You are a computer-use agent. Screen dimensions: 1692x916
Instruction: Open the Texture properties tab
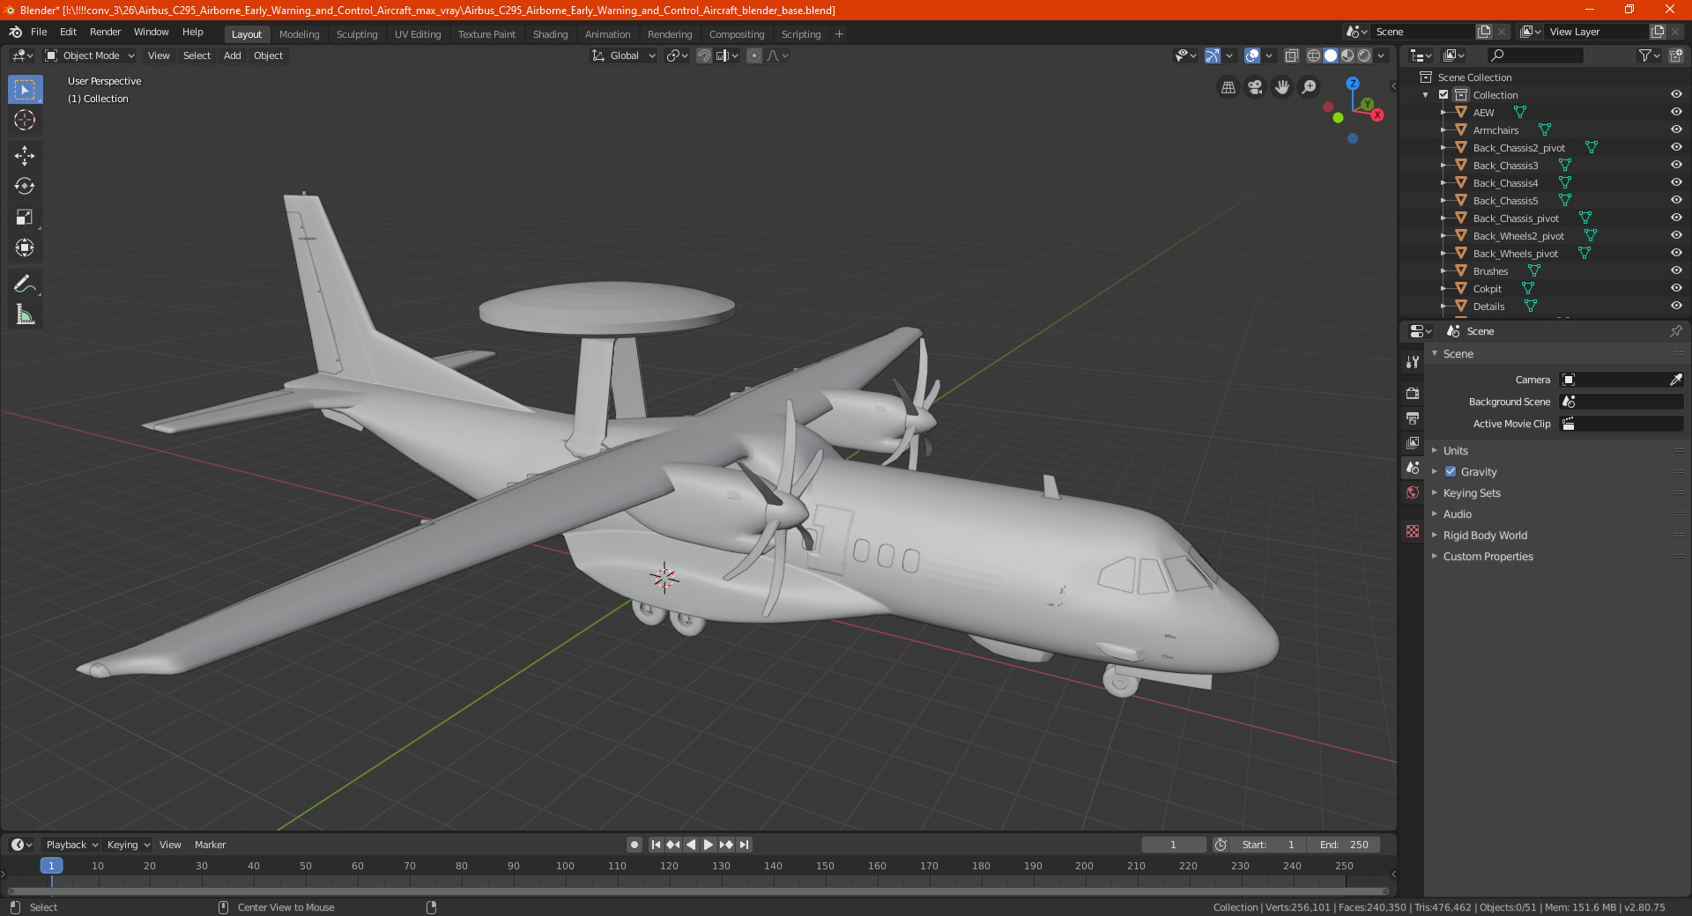(1413, 531)
